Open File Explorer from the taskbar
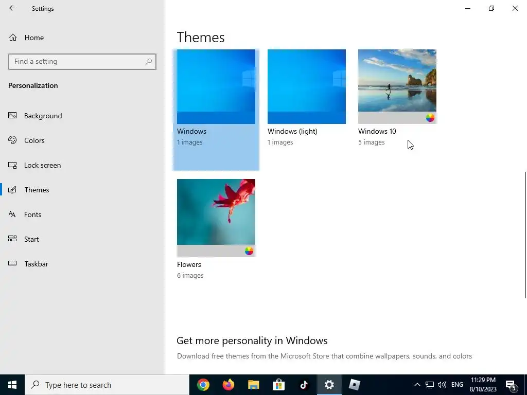 click(253, 385)
